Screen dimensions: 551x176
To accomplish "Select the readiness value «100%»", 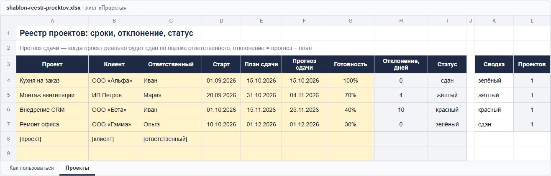I will point(351,80).
